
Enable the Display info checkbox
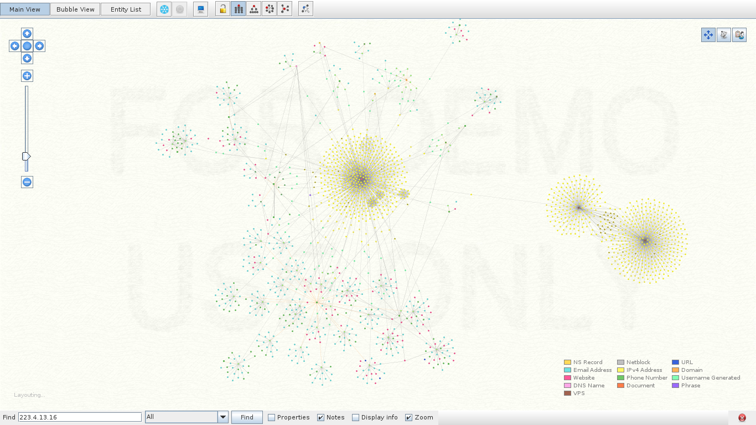[x=355, y=417]
